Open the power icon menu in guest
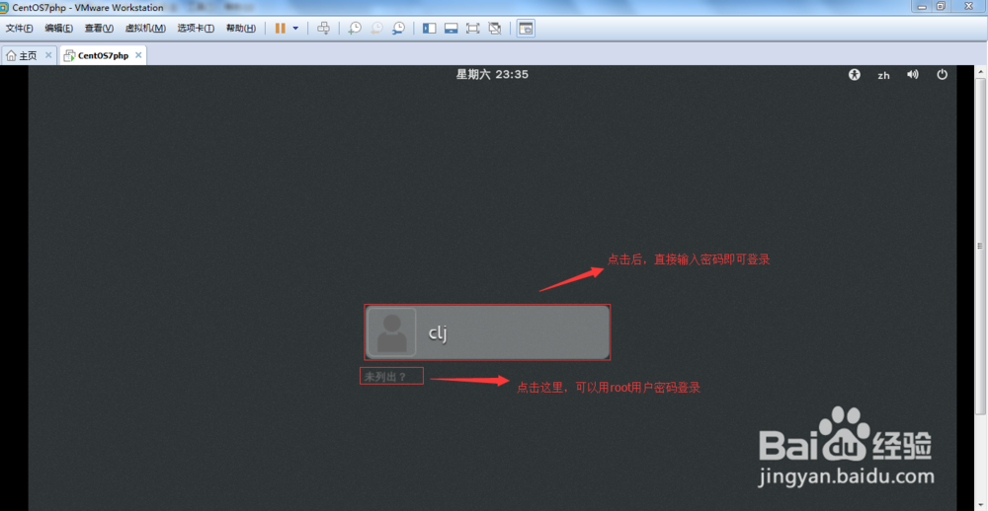988x511 pixels. 942,75
